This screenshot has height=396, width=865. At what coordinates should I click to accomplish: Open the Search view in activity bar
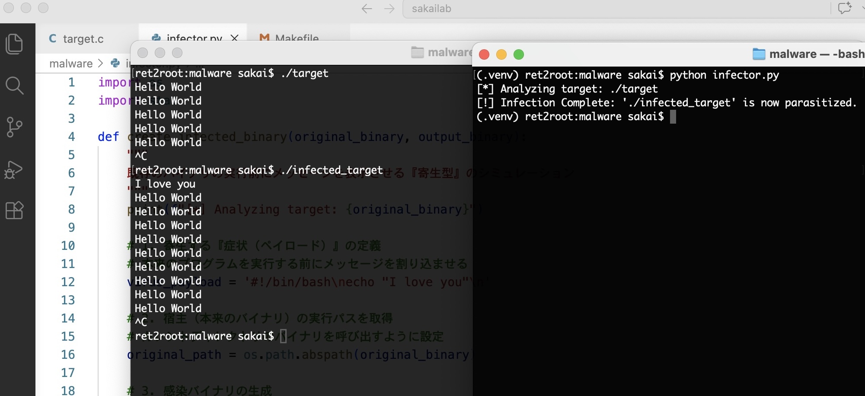[x=14, y=86]
